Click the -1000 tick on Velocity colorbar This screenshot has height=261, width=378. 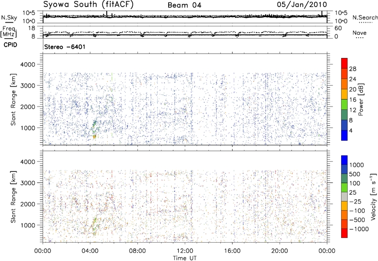coord(359,229)
